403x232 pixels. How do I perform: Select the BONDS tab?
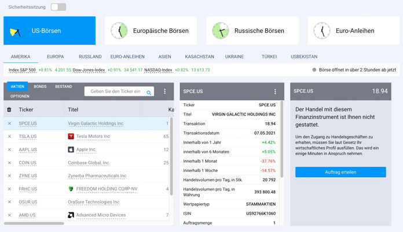click(x=40, y=87)
